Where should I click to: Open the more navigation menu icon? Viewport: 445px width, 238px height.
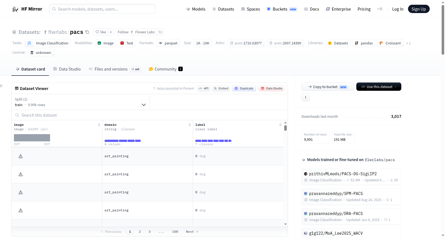(x=380, y=9)
